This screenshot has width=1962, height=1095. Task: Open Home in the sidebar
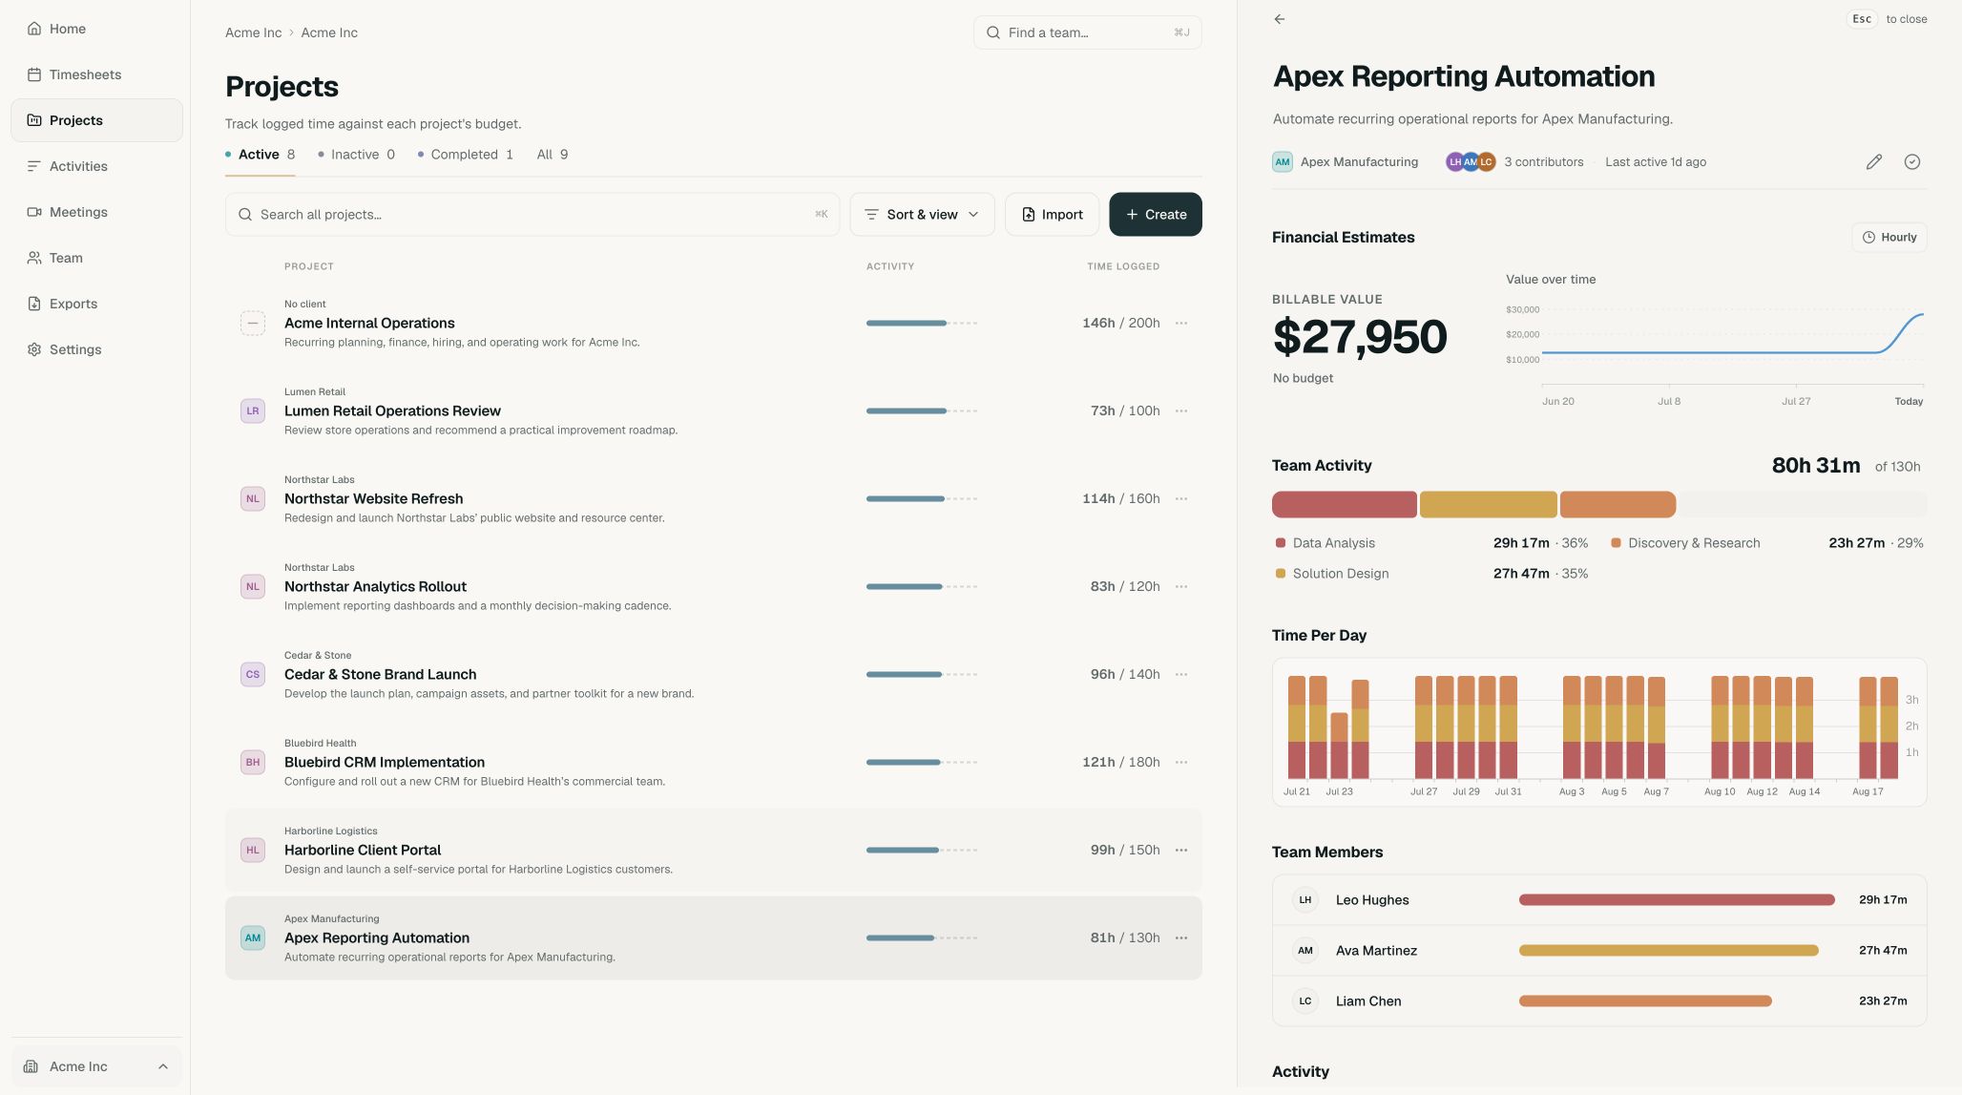tap(96, 29)
